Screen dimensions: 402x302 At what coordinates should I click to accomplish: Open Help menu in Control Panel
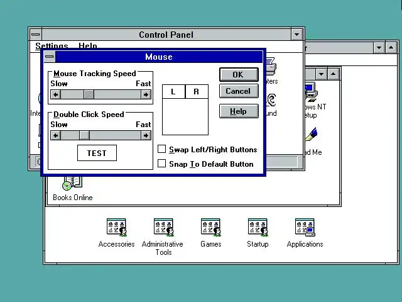point(88,46)
